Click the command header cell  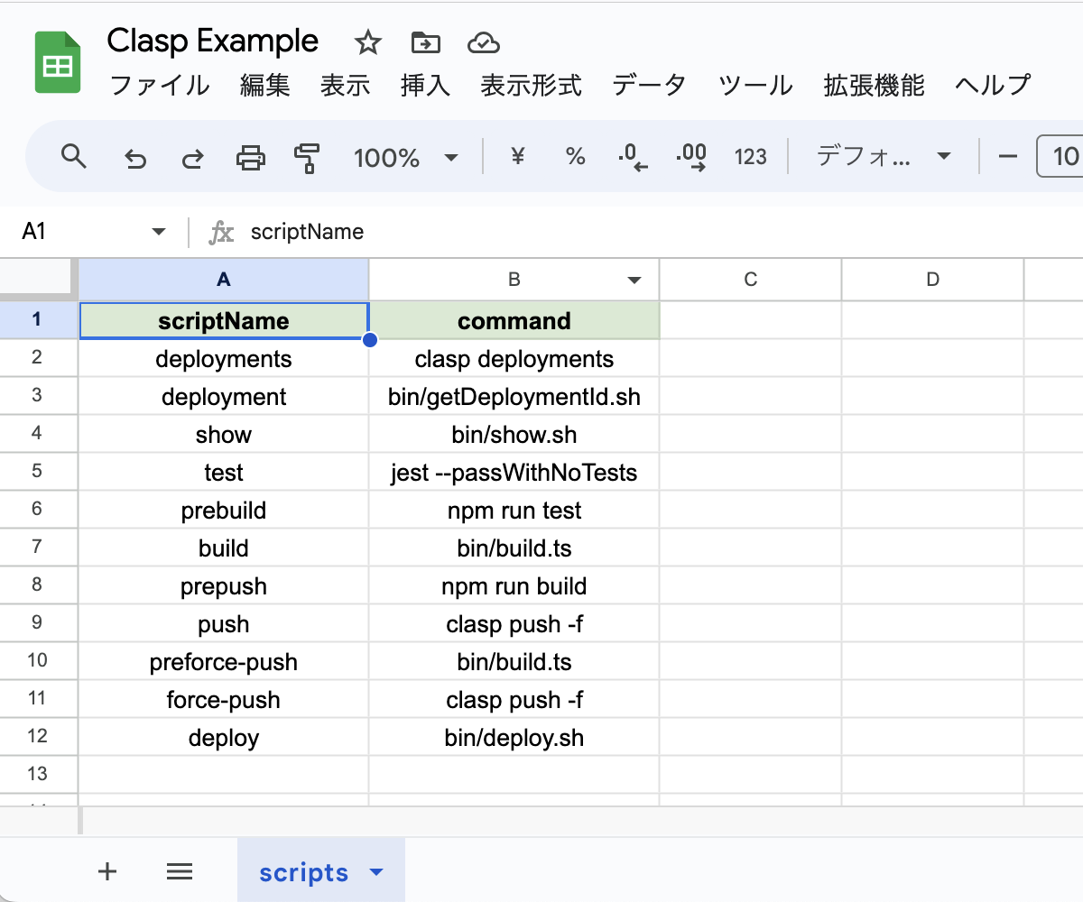point(514,321)
